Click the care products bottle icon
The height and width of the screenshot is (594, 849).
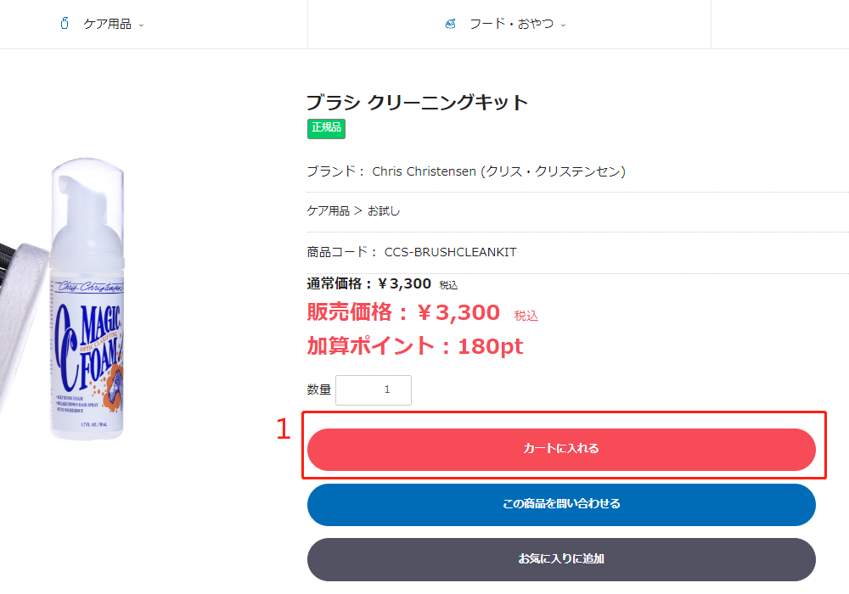tap(64, 24)
